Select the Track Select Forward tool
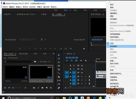 59,59
